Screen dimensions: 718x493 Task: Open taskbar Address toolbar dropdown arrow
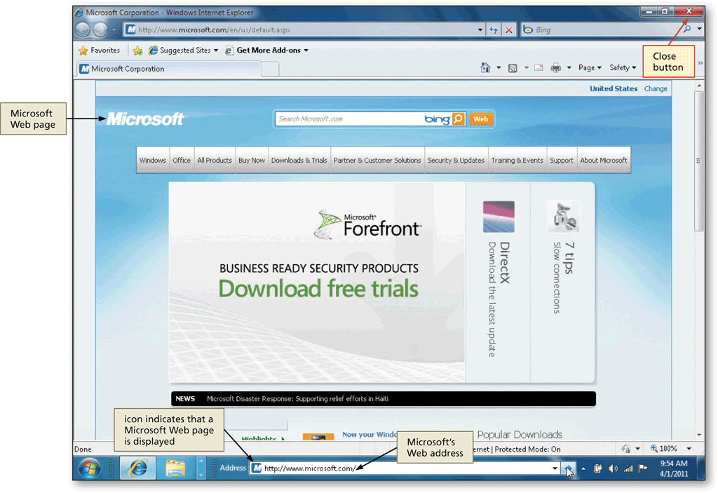point(555,468)
